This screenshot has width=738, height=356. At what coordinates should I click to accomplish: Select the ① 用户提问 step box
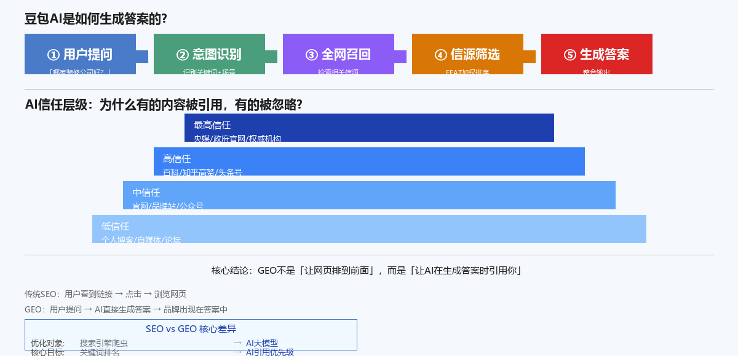pyautogui.click(x=80, y=54)
